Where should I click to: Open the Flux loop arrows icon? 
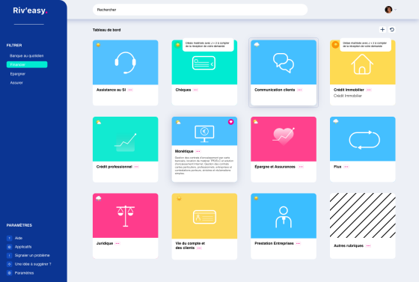[364, 140]
